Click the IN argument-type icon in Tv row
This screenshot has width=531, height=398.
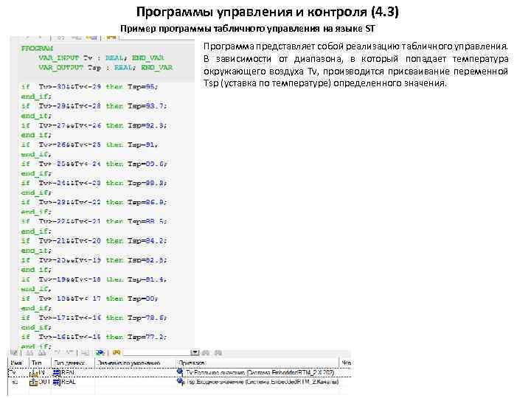pos(33,373)
